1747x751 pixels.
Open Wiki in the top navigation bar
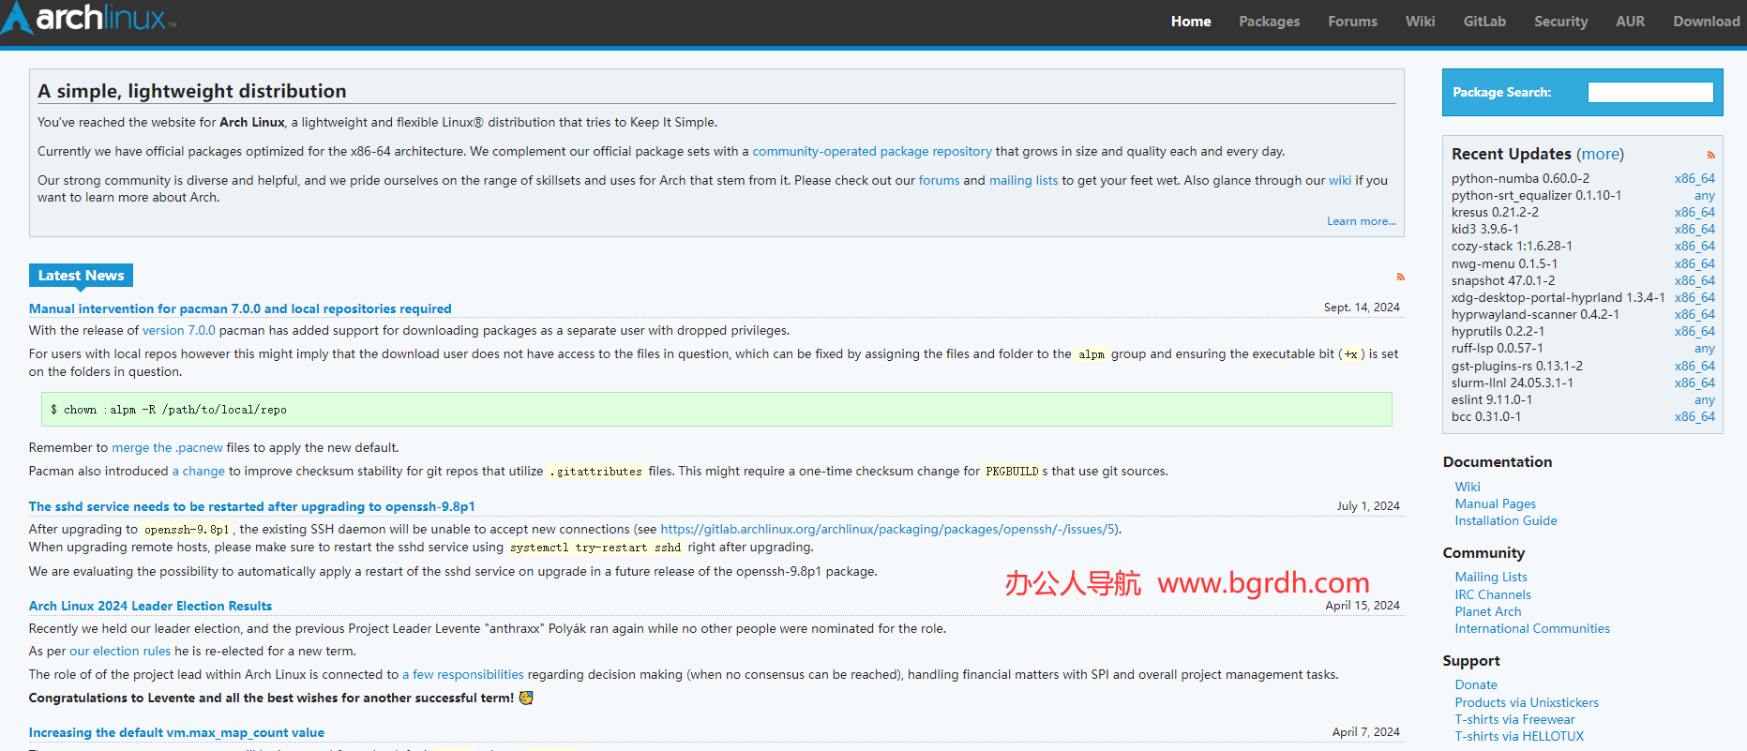pos(1420,22)
